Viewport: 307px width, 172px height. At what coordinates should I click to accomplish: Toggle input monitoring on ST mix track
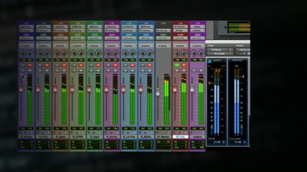[x=177, y=65]
